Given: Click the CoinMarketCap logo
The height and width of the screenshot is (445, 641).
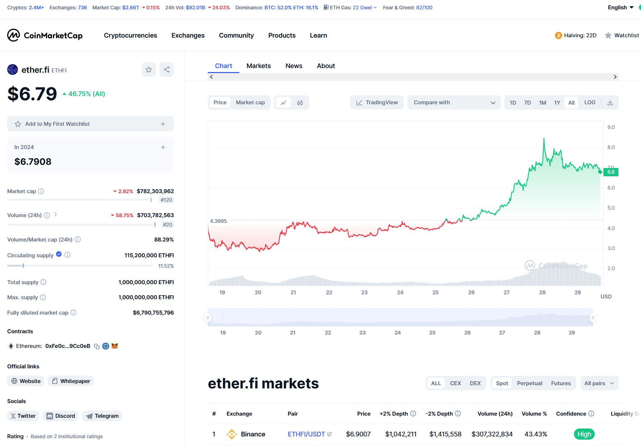Looking at the screenshot, I should point(45,35).
